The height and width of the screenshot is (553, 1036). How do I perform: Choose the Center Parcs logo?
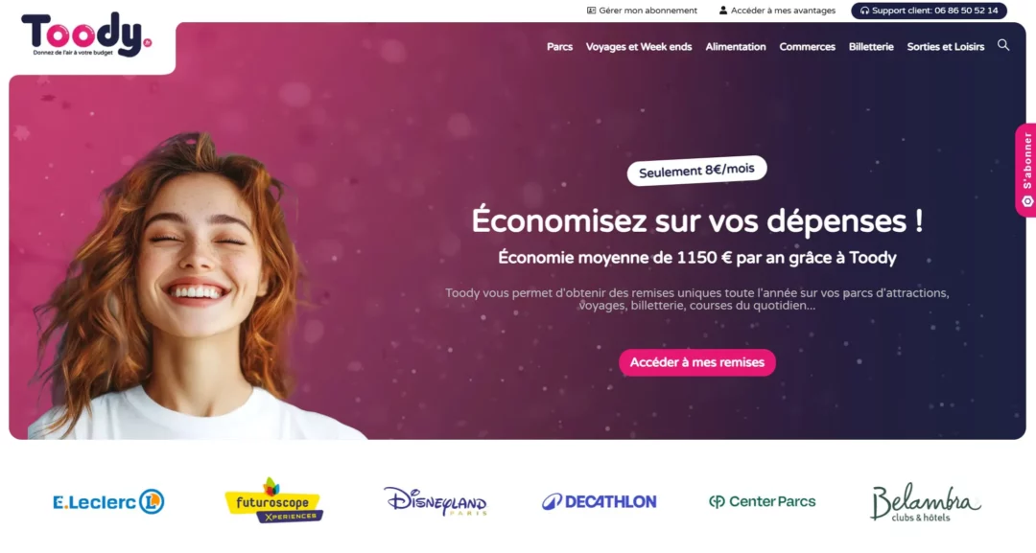tap(762, 501)
